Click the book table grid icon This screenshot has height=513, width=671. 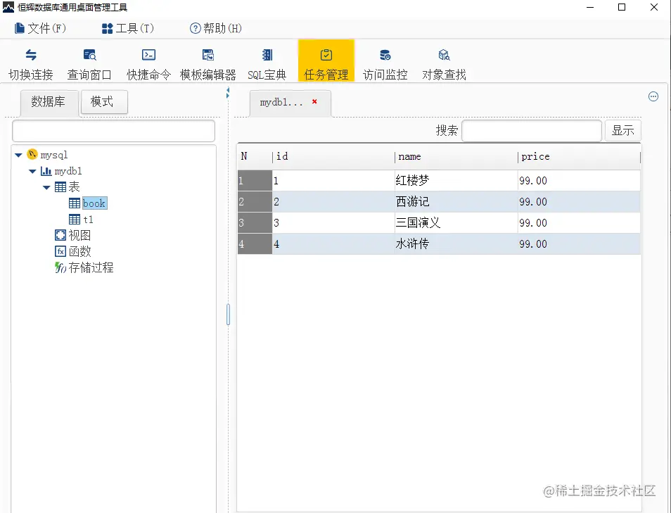[x=75, y=203]
